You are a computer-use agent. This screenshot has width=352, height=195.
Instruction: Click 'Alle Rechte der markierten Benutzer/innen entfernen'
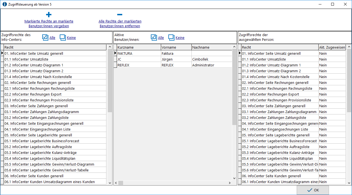click(120, 24)
